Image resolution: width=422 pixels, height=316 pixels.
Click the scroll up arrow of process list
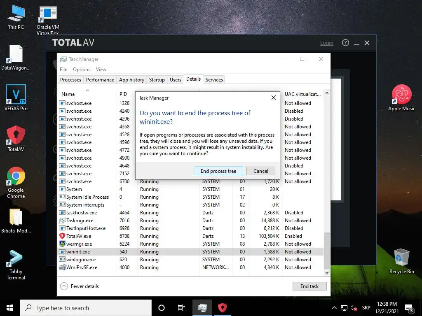pyautogui.click(x=327, y=93)
